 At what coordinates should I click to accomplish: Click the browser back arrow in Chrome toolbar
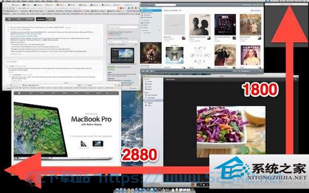point(5,8)
